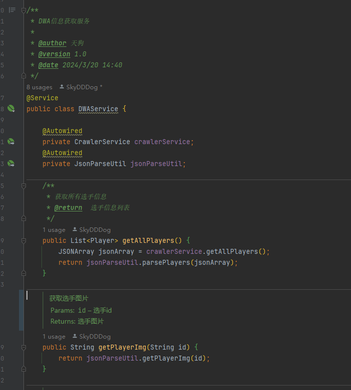Collapse class Javadoc comment at its opening fold marker

23,10
